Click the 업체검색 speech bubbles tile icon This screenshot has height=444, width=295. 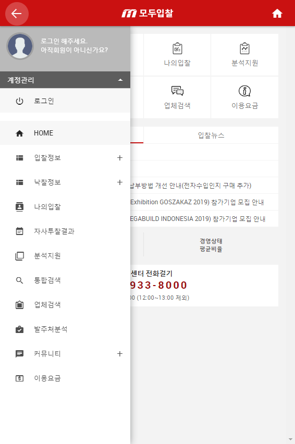[x=178, y=91]
